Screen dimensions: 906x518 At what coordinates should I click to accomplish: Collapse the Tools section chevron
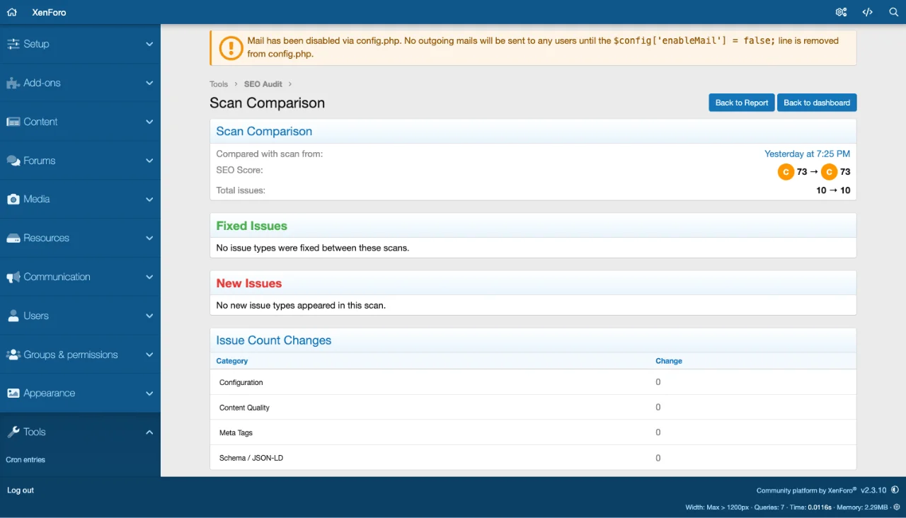pos(149,432)
